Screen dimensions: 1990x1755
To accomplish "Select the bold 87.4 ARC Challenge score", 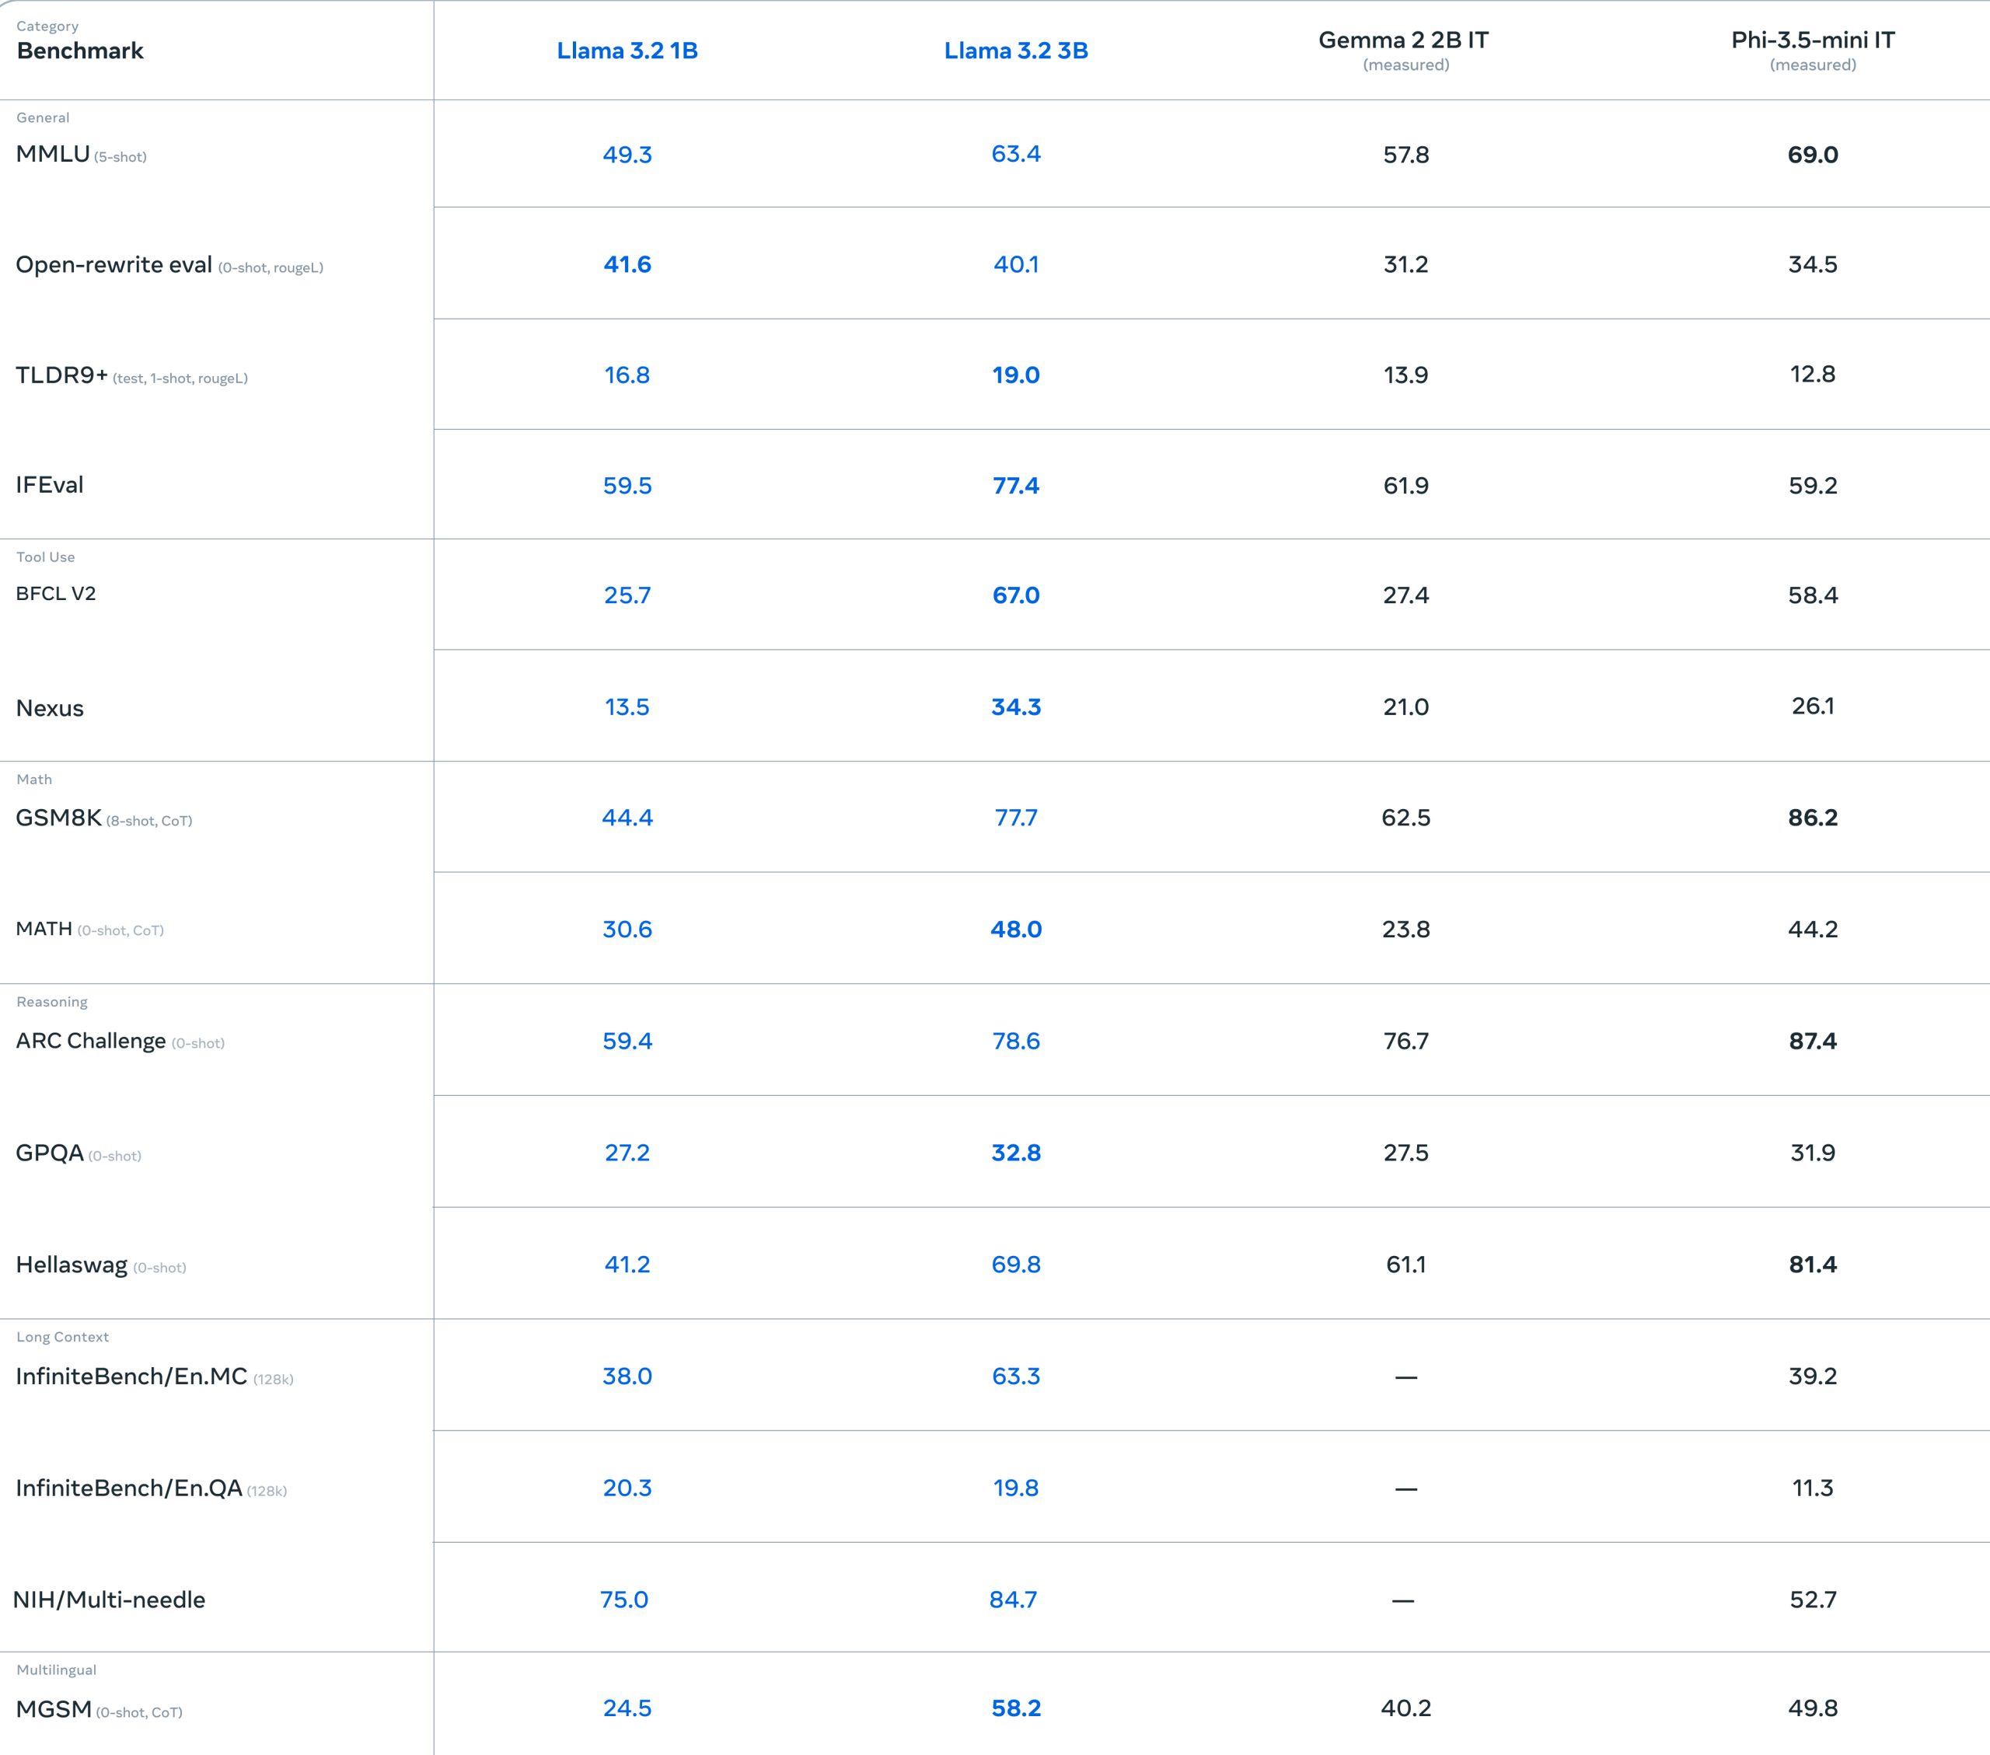I will point(1813,1041).
